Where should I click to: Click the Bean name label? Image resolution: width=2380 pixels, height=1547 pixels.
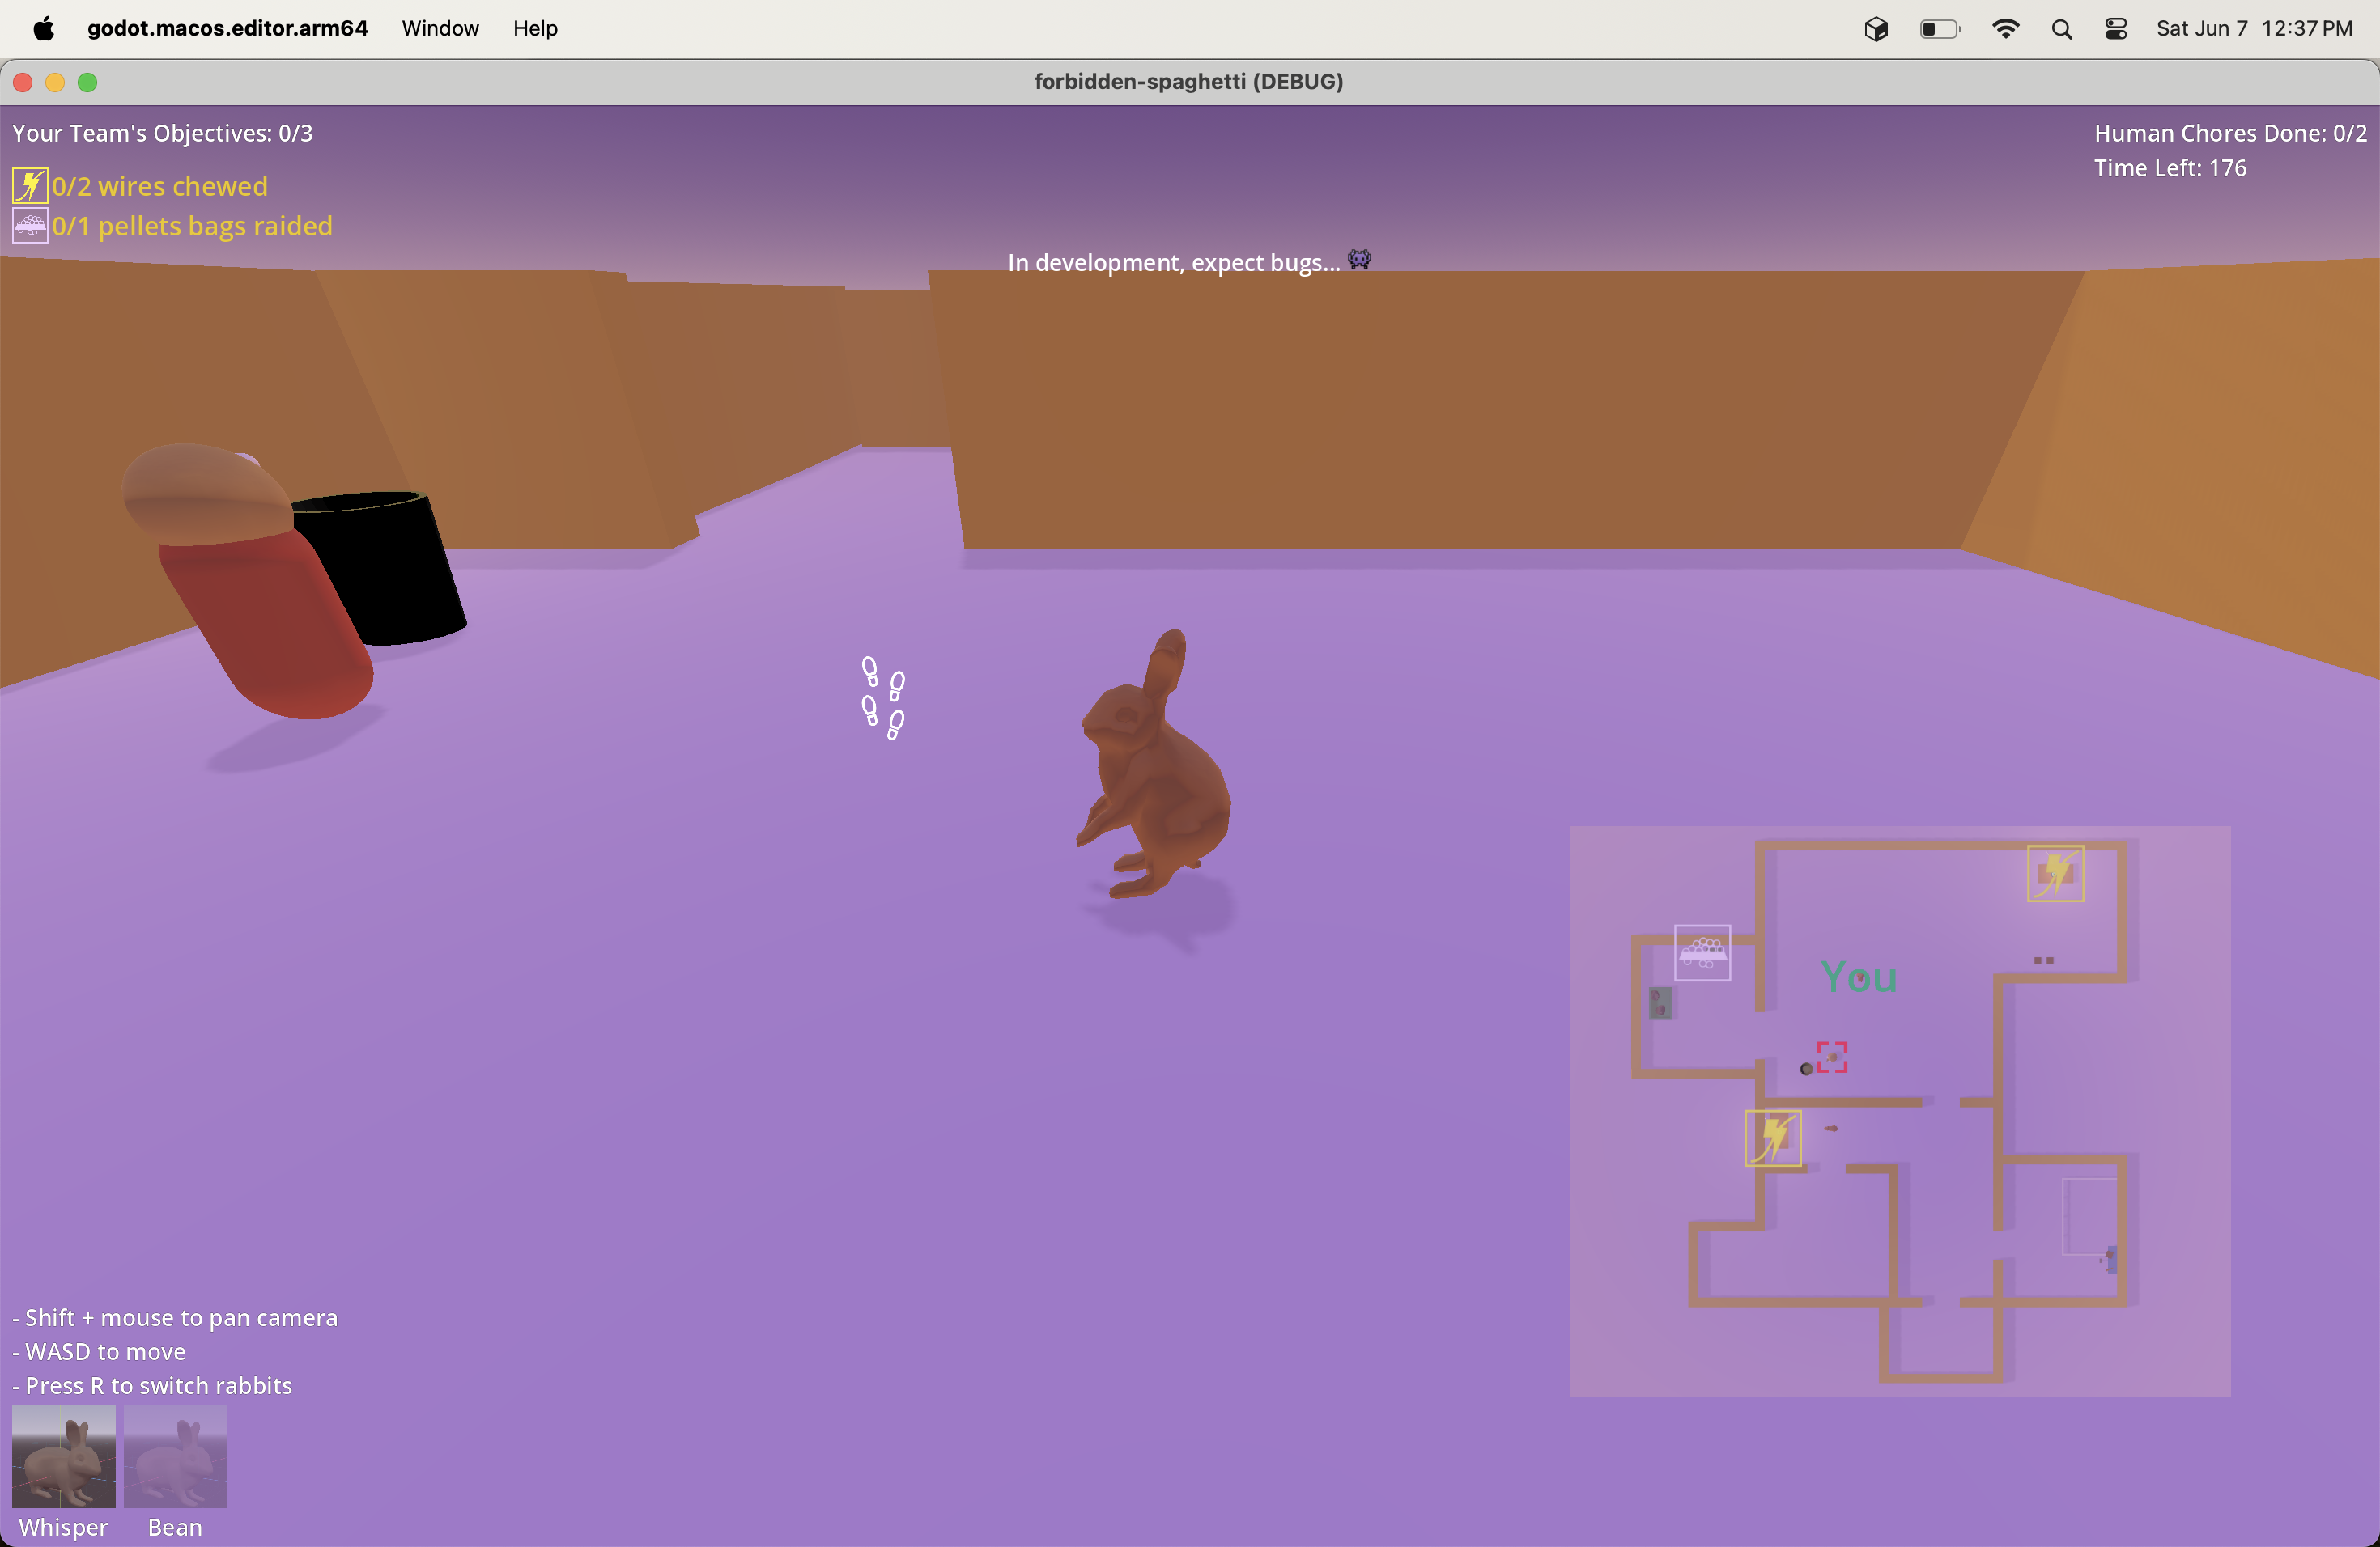click(x=175, y=1527)
